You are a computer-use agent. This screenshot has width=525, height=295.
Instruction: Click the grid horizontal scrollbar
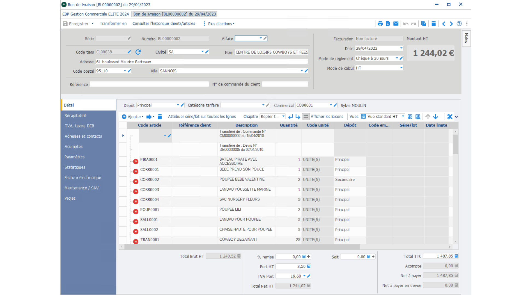pos(242,247)
